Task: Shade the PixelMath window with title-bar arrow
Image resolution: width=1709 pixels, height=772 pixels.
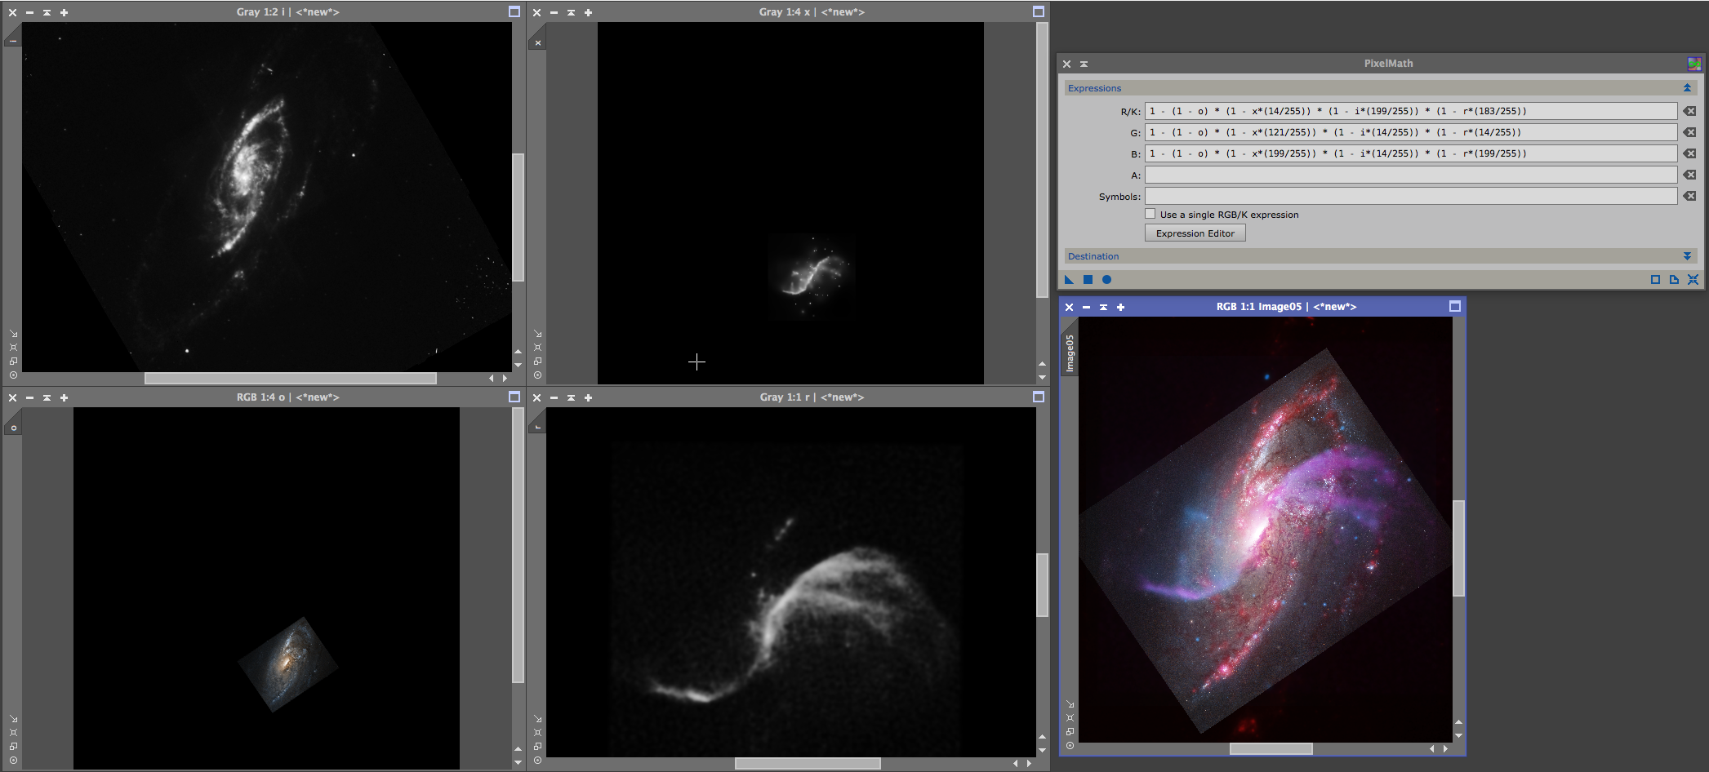Action: tap(1084, 64)
